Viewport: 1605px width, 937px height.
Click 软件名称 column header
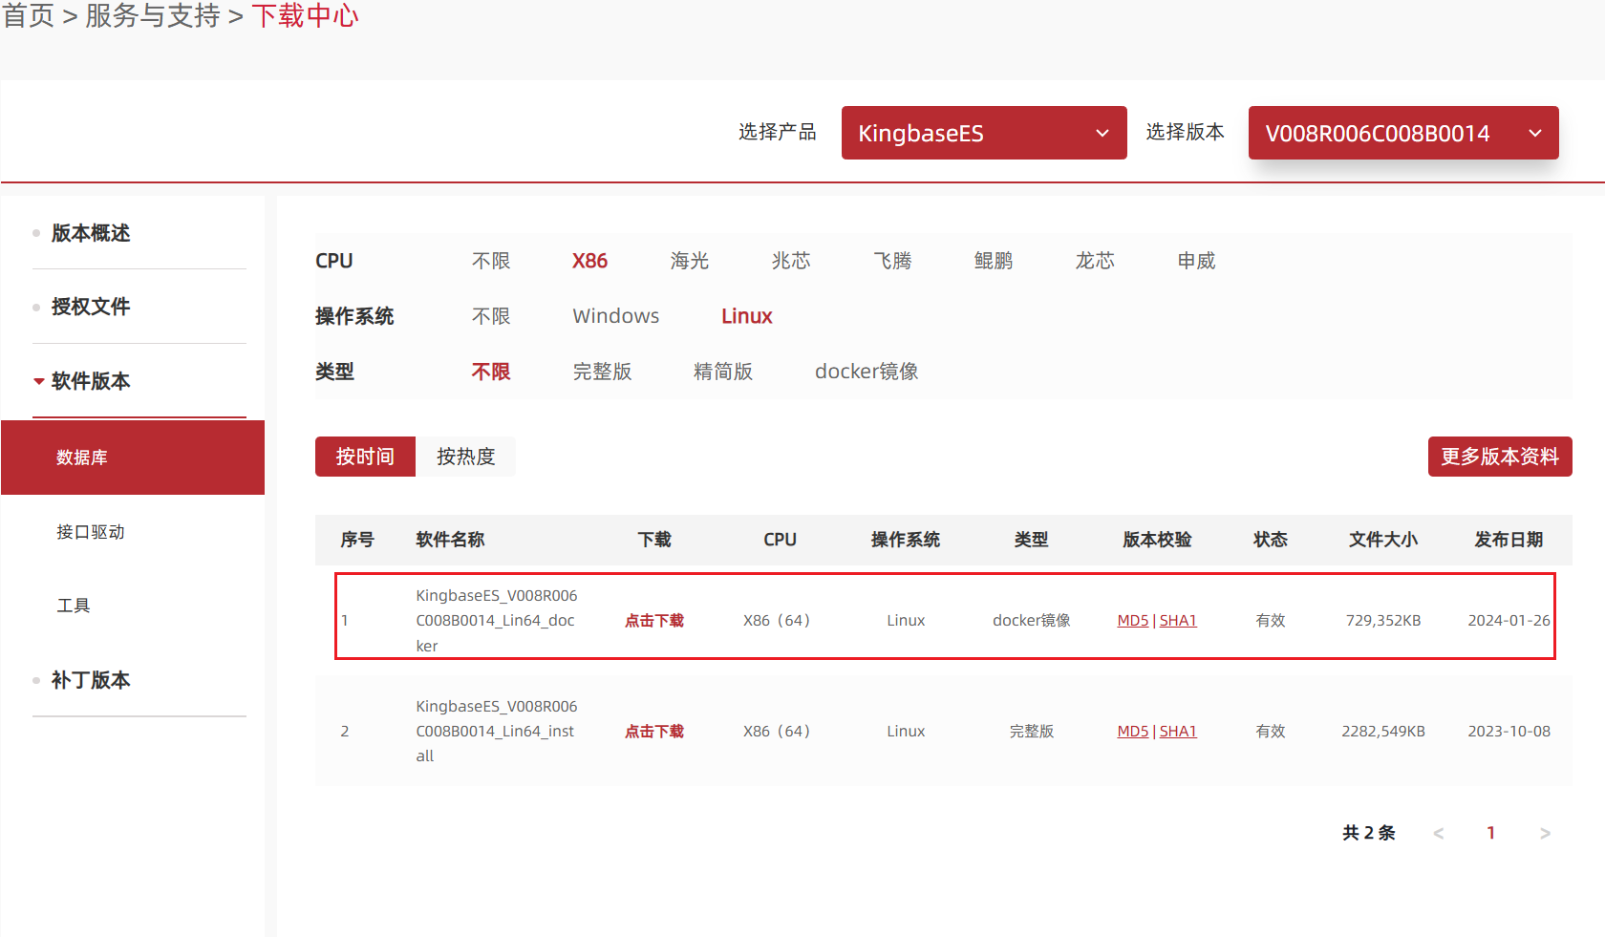coord(451,540)
